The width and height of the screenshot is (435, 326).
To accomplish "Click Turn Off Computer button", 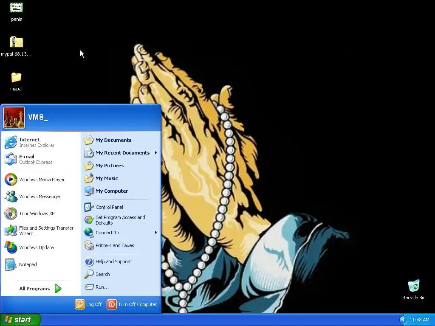I will pos(132,304).
